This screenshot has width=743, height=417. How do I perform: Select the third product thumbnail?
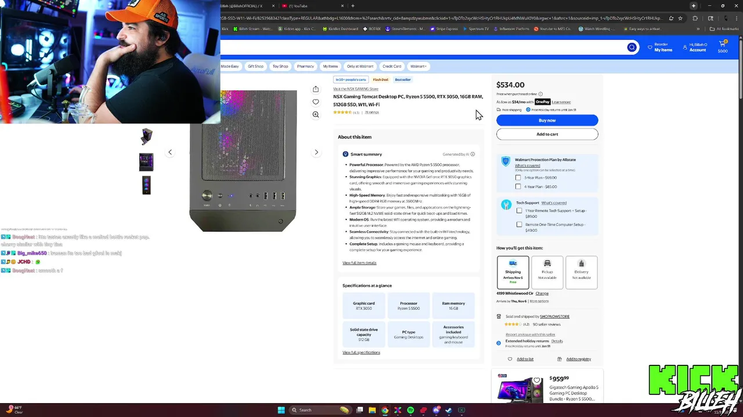click(146, 185)
